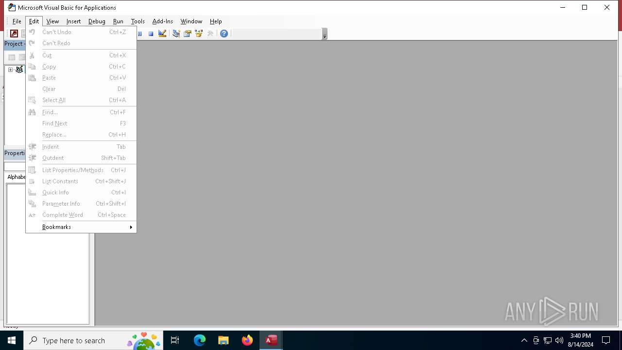Viewport: 622px width, 350px height.
Task: Open Object Browser toolbar icon
Action: tap(199, 34)
